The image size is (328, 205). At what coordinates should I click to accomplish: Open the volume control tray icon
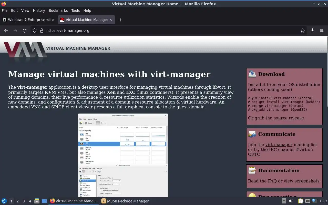click(x=291, y=201)
